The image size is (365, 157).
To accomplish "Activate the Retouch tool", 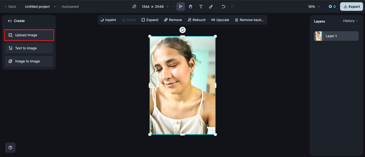I will pos(197,20).
